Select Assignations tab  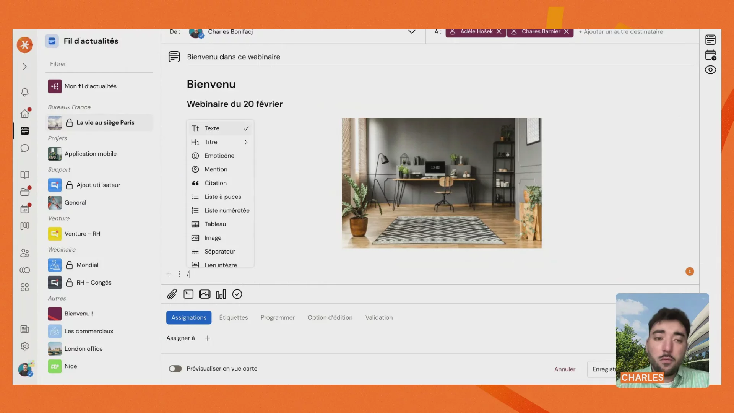(189, 318)
